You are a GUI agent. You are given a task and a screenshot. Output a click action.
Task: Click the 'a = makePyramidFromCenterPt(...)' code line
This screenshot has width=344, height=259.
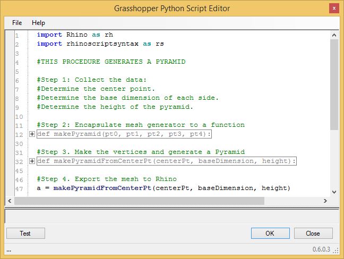click(164, 188)
